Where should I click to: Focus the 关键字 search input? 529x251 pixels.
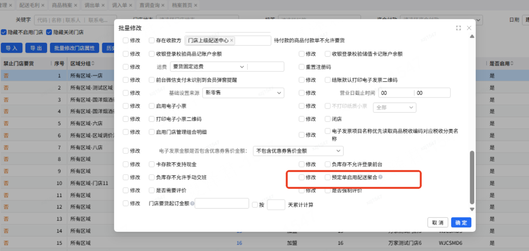pos(75,20)
